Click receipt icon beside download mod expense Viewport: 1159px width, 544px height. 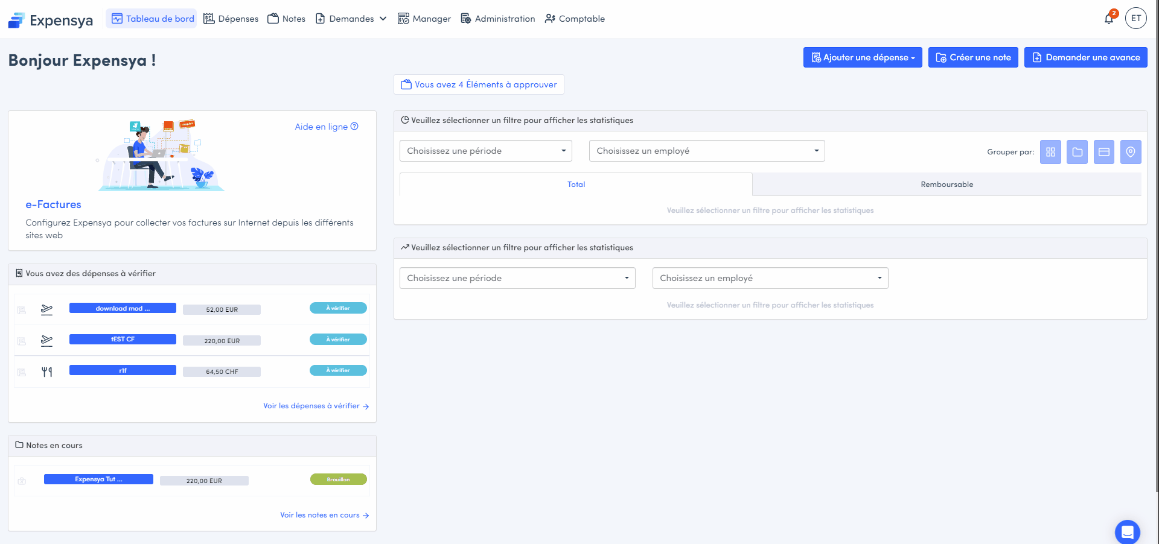tap(22, 310)
